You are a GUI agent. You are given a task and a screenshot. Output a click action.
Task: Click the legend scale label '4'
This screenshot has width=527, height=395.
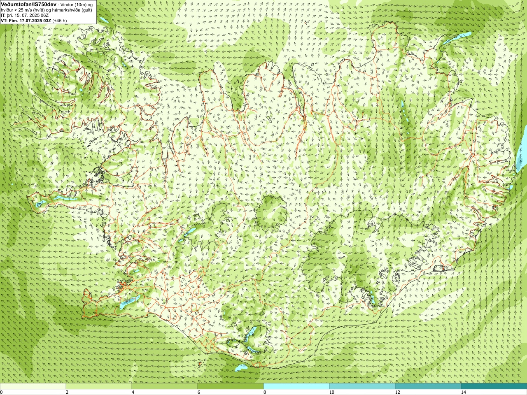pyautogui.click(x=133, y=392)
